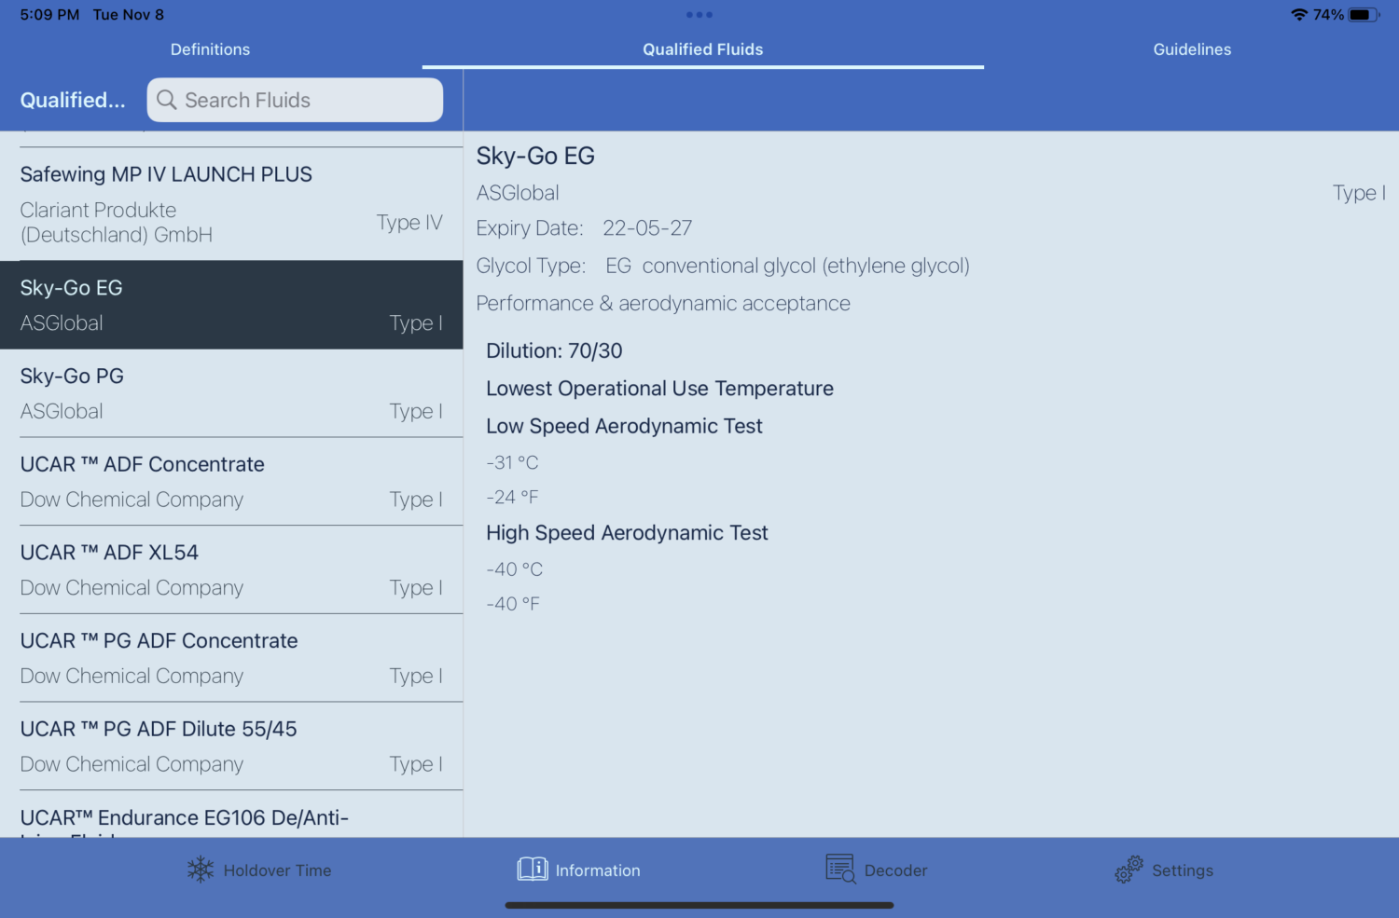Image resolution: width=1399 pixels, height=918 pixels.
Task: Select the UCAR ADF XL54 fluid
Action: click(233, 569)
